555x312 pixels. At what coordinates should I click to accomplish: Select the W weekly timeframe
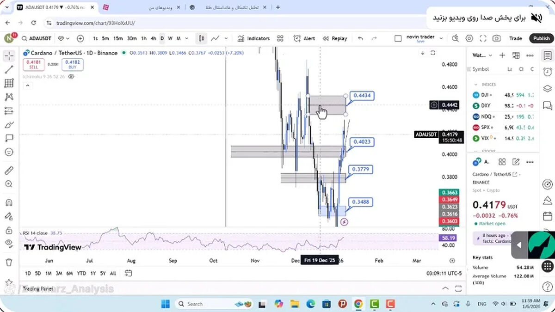pos(170,38)
